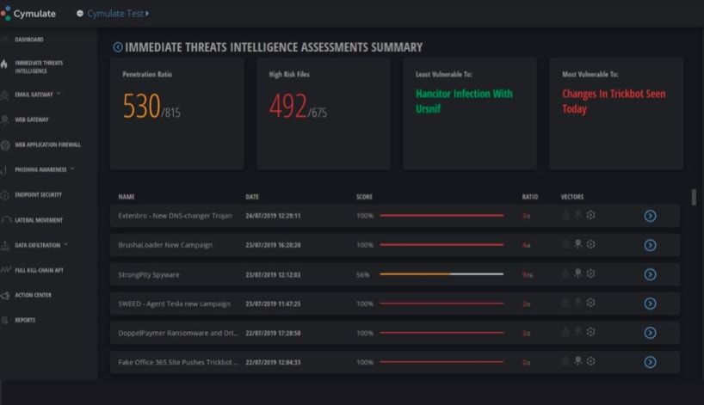The width and height of the screenshot is (704, 405).
Task: Sort table by Score column header
Action: click(364, 197)
